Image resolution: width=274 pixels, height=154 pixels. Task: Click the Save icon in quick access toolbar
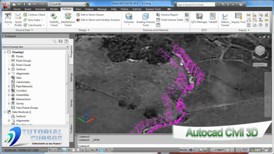coord(24,4)
